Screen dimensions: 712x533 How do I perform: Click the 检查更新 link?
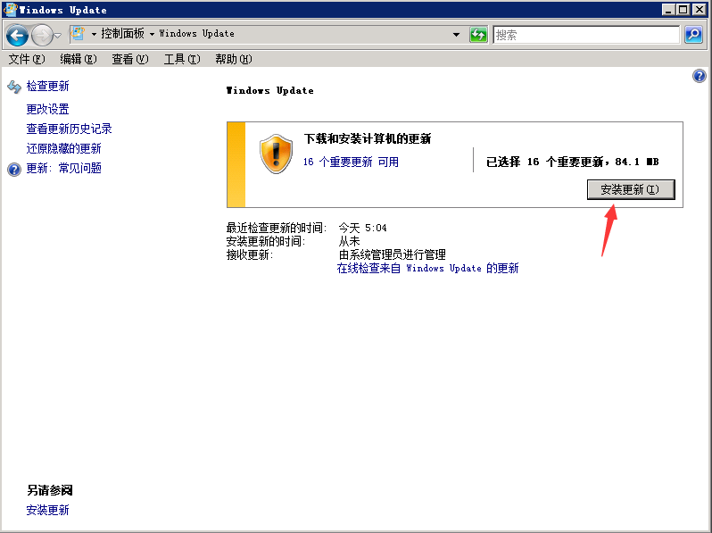[x=47, y=86]
